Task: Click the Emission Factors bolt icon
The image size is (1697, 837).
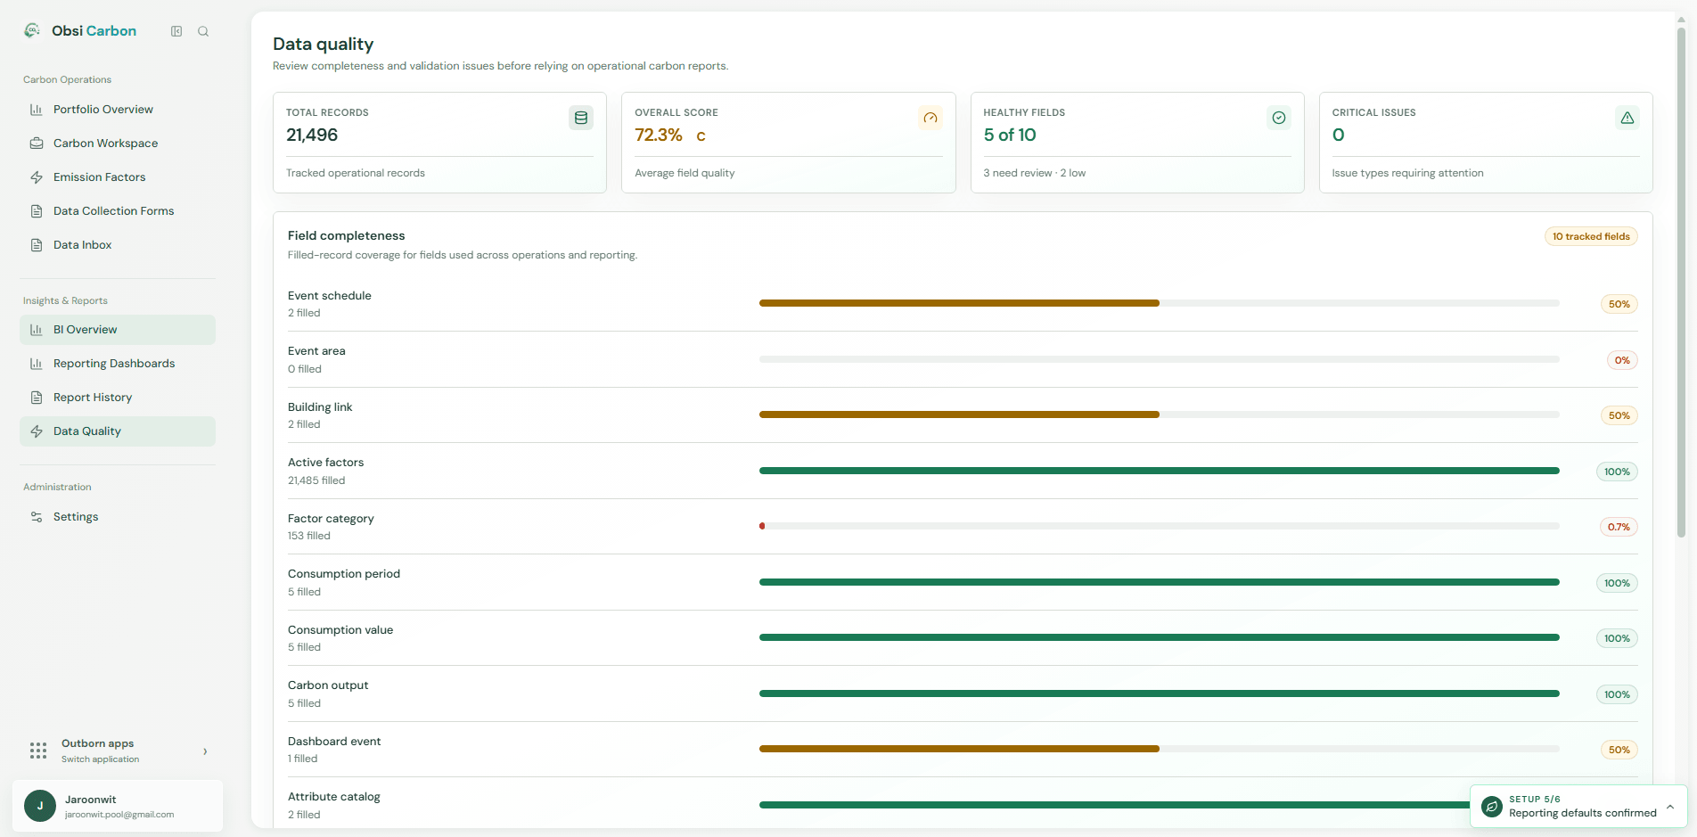Action: coord(37,177)
